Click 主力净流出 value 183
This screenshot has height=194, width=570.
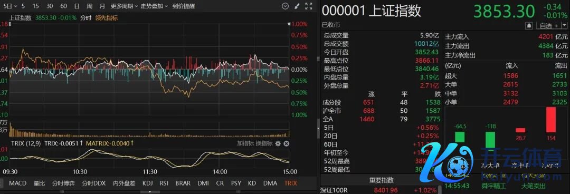548,55
